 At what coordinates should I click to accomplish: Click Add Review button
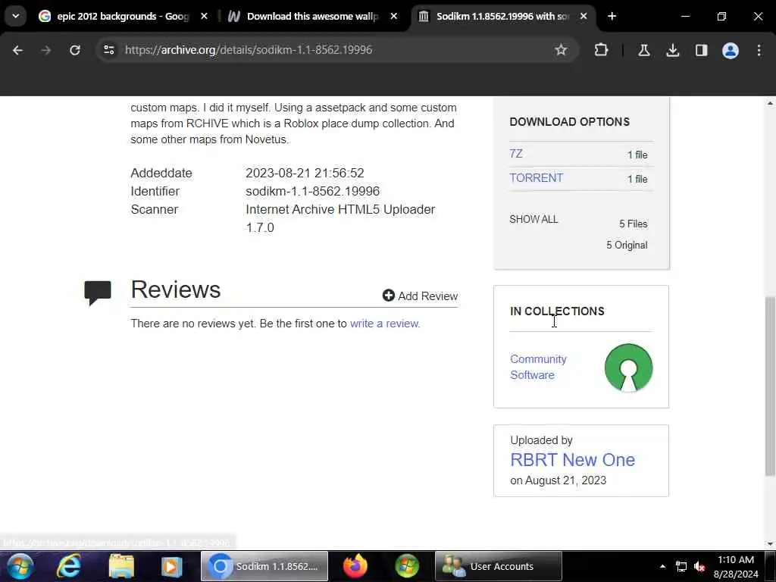coord(420,296)
